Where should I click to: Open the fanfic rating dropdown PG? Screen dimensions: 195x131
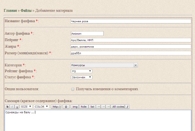click(81, 71)
